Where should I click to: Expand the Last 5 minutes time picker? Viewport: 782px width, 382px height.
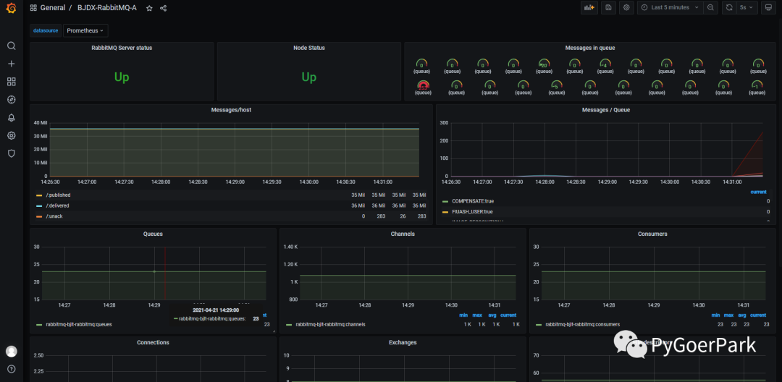(x=670, y=7)
